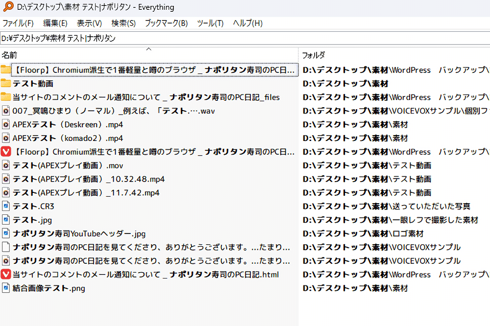490x326 pixels.
Task: Click video icon of APEXテスト（Deskreen）.mp4
Action: pos(5,124)
